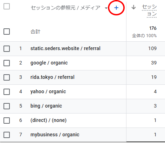
Task: Check the 合計 totals row checkbox
Action: click(x=7, y=32)
